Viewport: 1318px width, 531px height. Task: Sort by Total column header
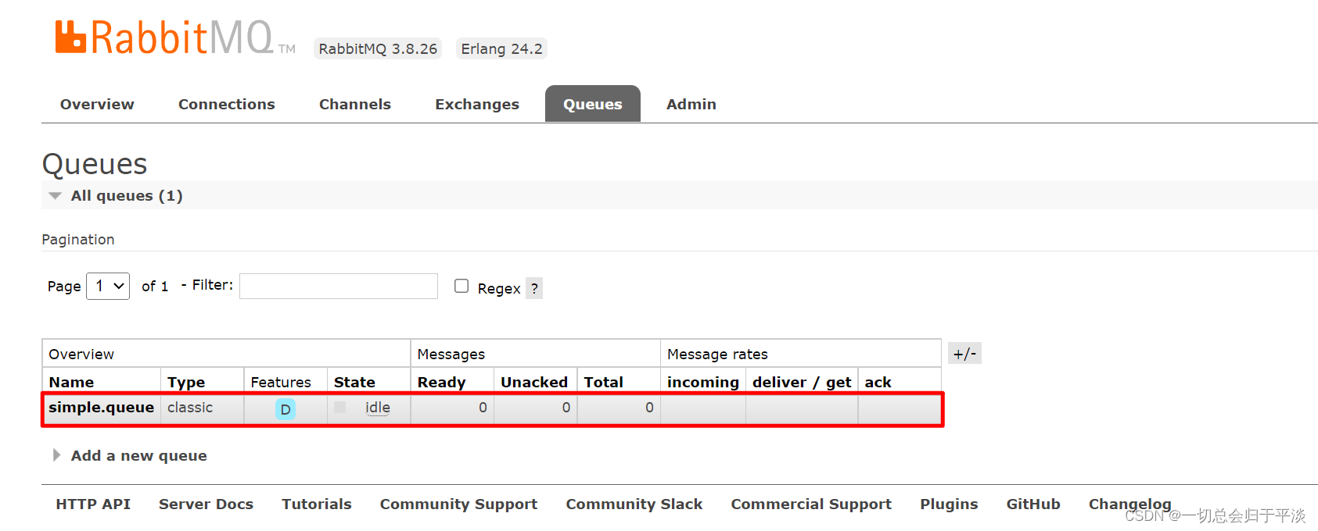tap(604, 382)
